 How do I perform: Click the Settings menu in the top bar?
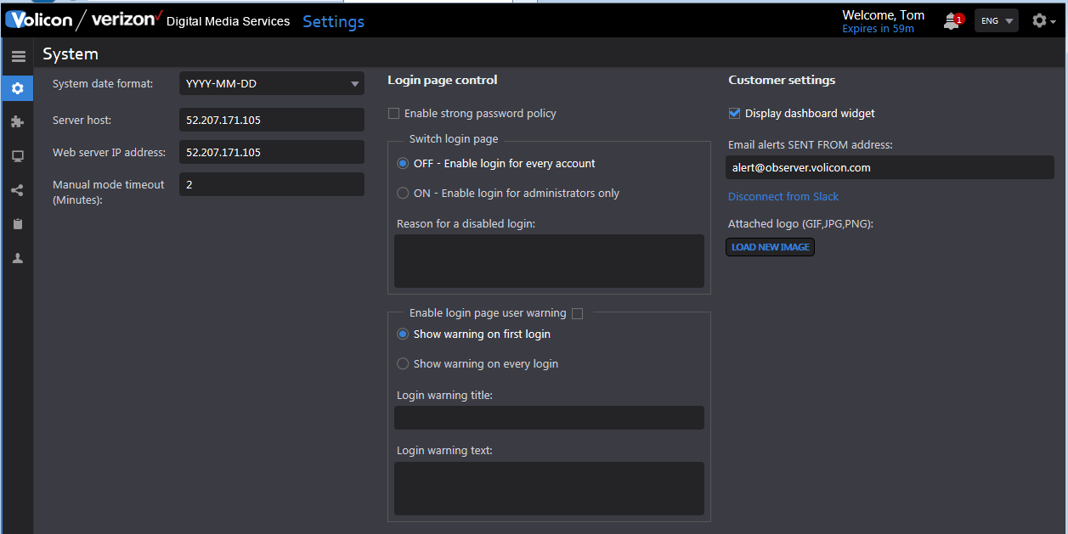click(333, 21)
